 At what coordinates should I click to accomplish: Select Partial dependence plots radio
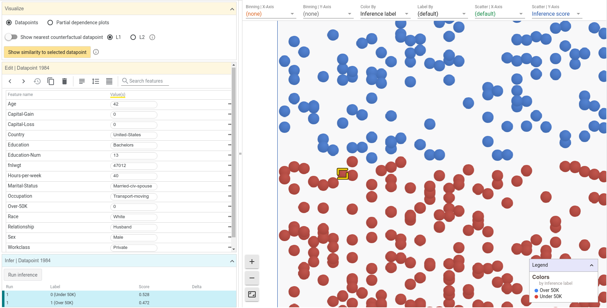(x=50, y=23)
